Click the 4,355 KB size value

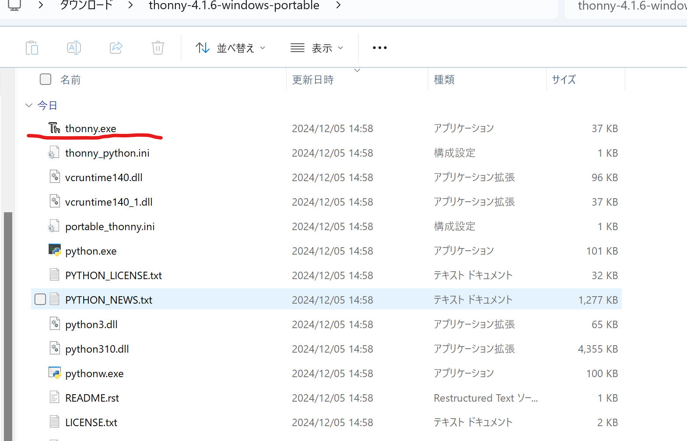598,349
